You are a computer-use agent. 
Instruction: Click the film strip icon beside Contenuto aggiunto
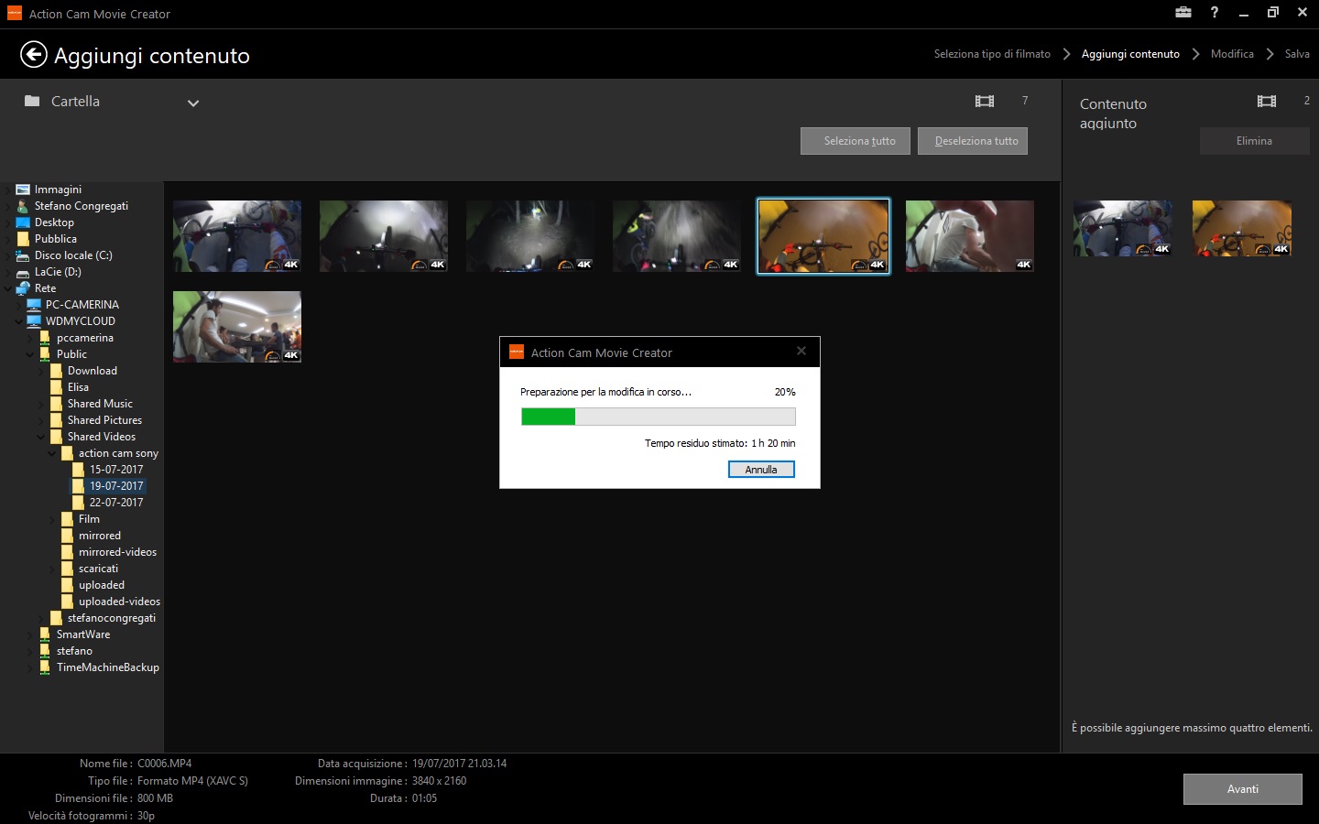point(1267,101)
